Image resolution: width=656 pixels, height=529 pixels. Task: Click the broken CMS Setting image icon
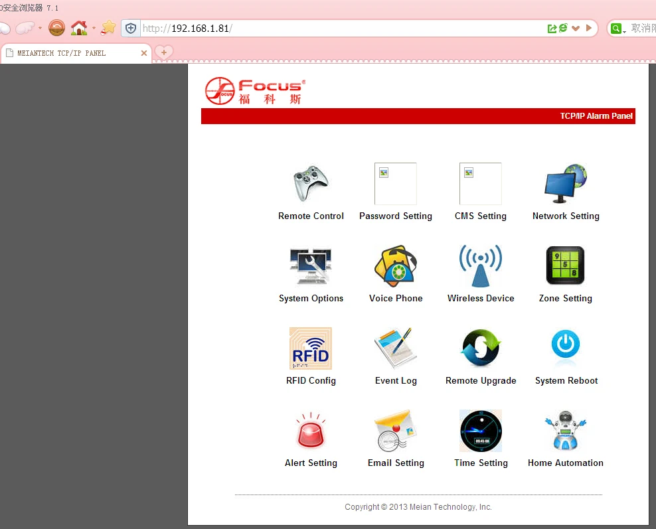(480, 184)
